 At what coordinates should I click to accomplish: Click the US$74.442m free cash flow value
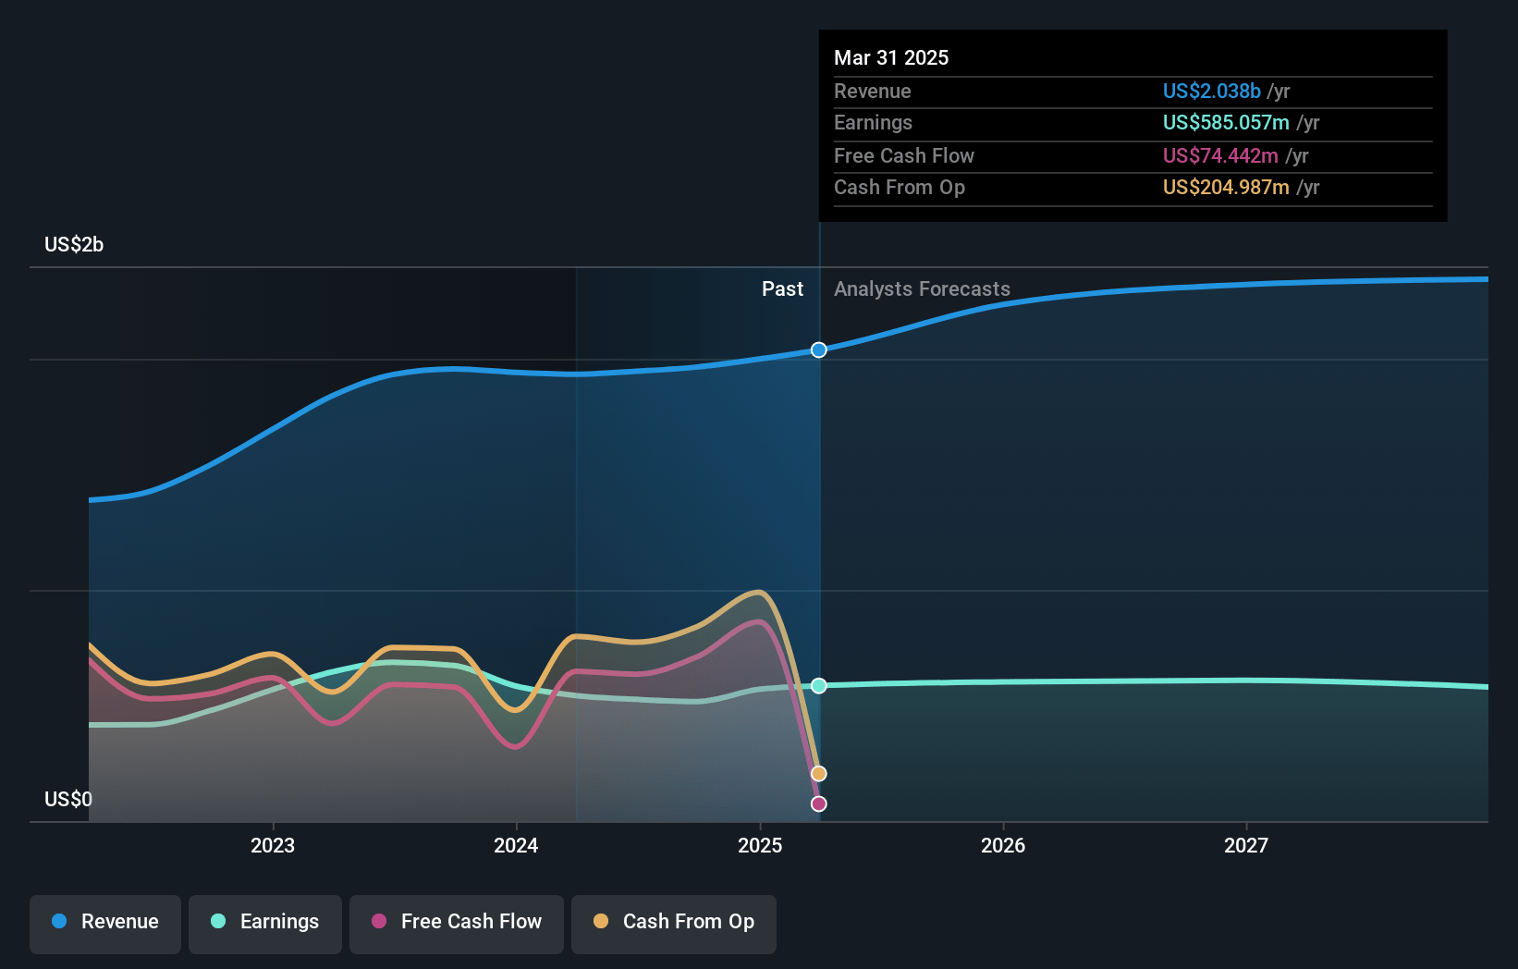(1220, 155)
